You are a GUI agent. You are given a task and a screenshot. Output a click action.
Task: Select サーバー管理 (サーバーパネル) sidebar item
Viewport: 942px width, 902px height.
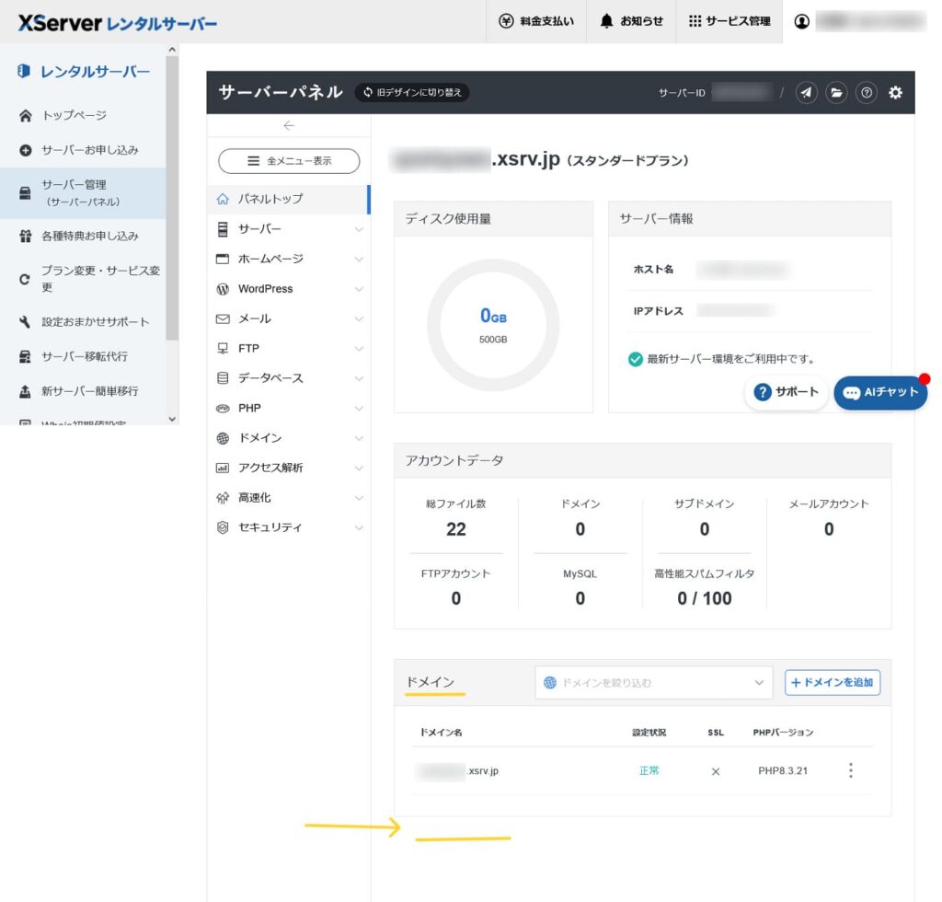tap(83, 193)
